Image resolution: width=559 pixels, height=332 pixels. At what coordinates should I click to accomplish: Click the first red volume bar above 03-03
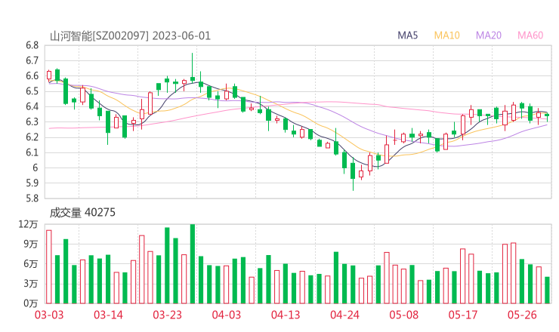tap(49, 267)
